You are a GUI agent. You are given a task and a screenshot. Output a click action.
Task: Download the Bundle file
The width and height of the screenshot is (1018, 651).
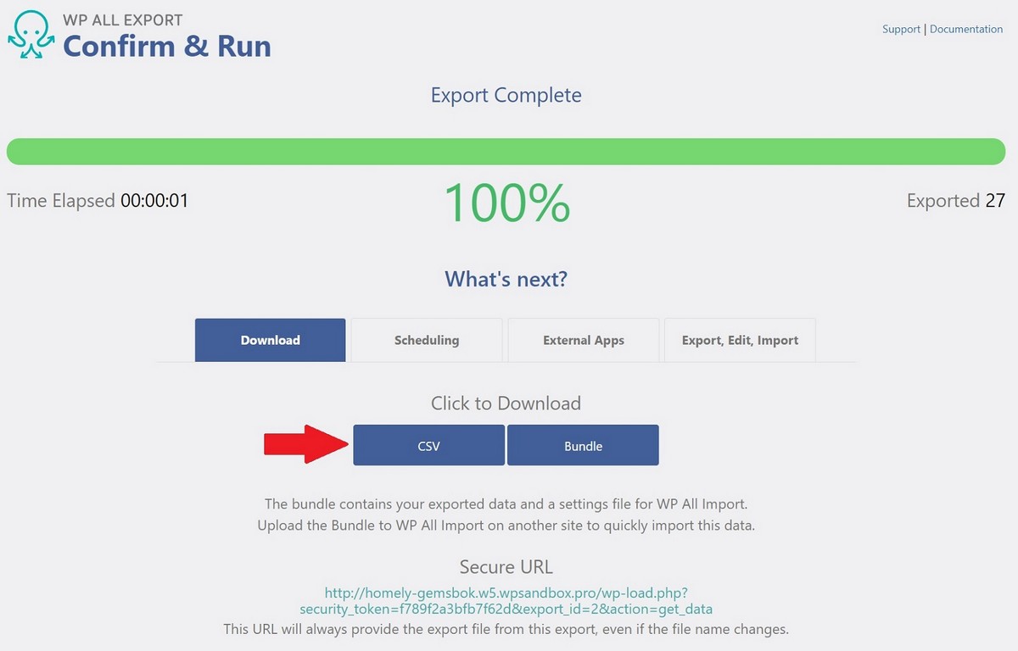[583, 445]
